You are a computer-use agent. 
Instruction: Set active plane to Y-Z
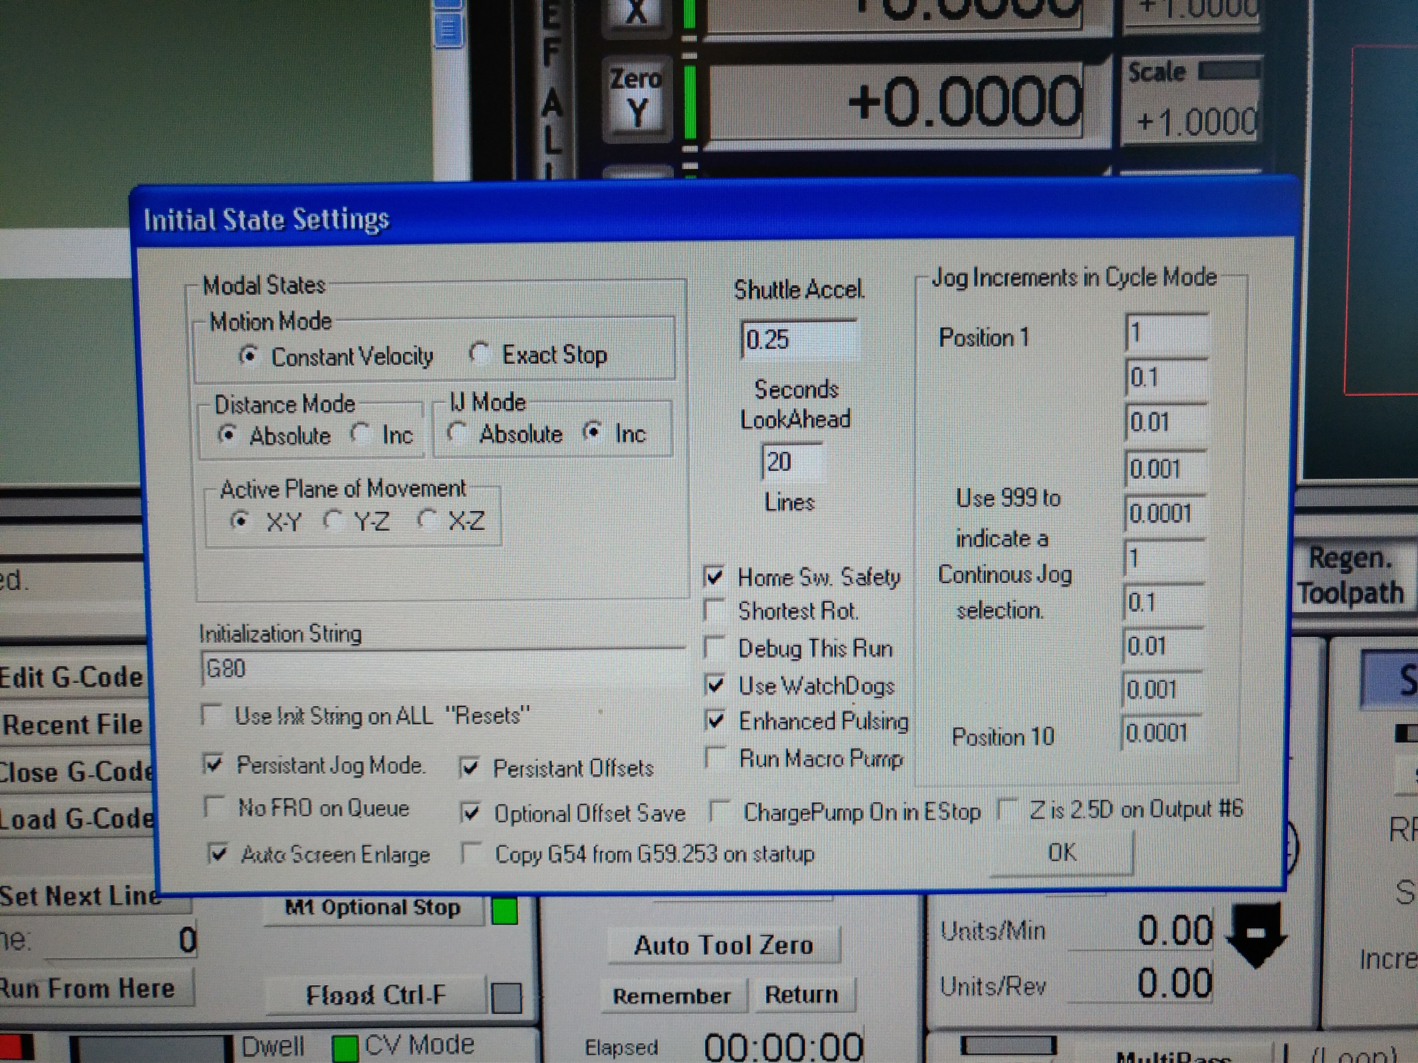coord(333,520)
